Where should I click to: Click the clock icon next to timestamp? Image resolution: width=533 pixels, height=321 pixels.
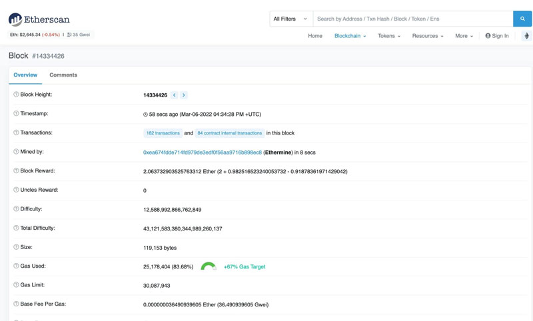pyautogui.click(x=145, y=115)
